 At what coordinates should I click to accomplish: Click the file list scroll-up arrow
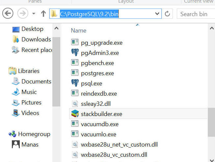pos(212,28)
